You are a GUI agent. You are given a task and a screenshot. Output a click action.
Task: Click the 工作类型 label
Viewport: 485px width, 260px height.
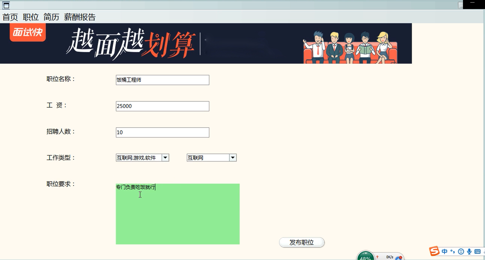coord(61,158)
